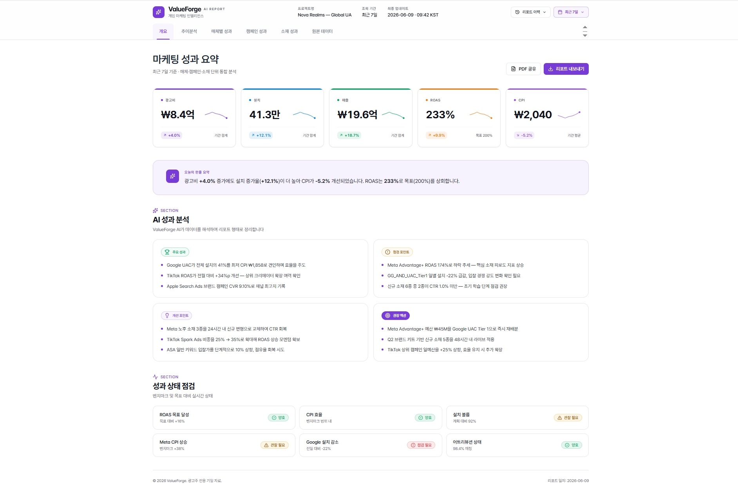Switch to the 개요 tab
The height and width of the screenshot is (484, 738).
pos(163,31)
